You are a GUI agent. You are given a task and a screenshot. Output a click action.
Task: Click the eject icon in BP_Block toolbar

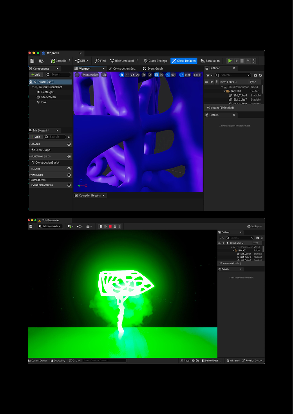(x=248, y=61)
